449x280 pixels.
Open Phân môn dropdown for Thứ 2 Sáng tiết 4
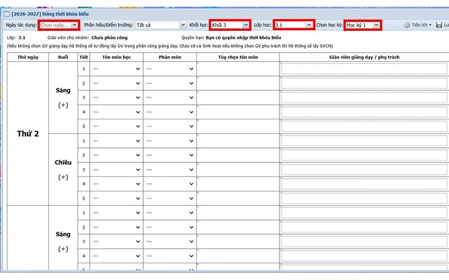pos(170,112)
